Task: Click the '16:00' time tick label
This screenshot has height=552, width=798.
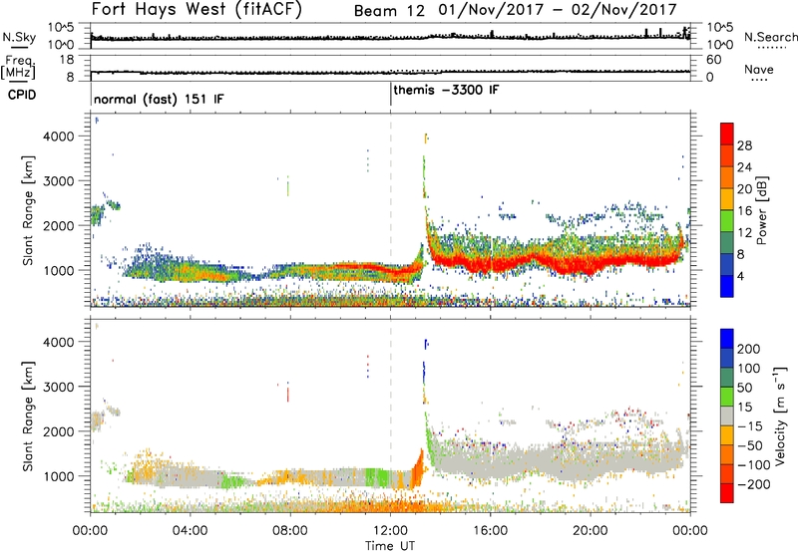Action: click(x=490, y=531)
